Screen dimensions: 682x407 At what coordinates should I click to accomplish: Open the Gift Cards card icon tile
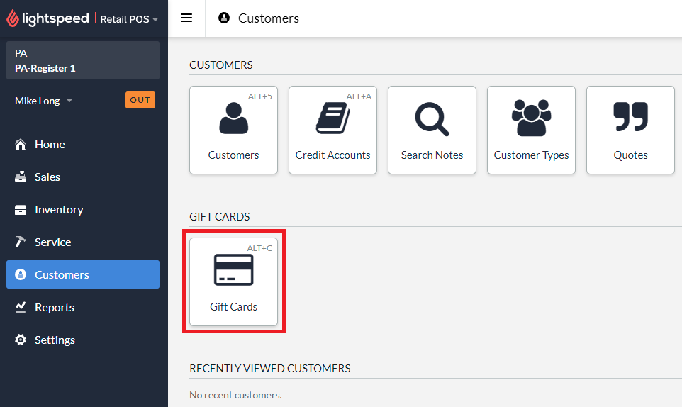click(233, 281)
